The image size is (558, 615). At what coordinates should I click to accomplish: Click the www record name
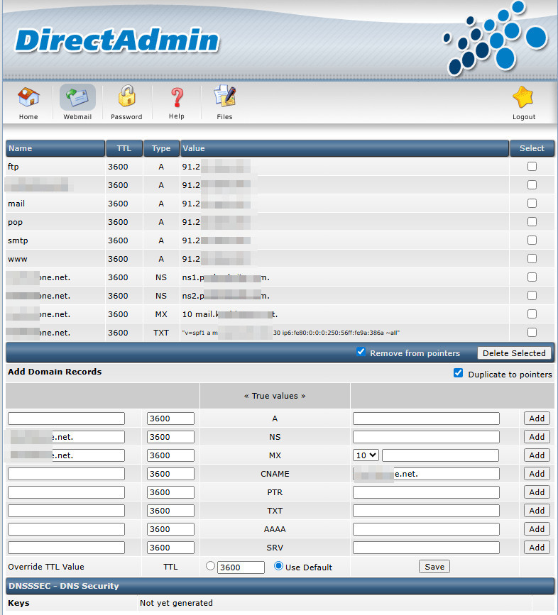[18, 259]
